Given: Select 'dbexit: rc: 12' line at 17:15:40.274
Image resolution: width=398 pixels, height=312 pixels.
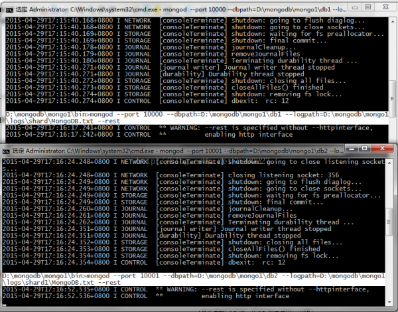Looking at the screenshot, I should pyautogui.click(x=147, y=101).
